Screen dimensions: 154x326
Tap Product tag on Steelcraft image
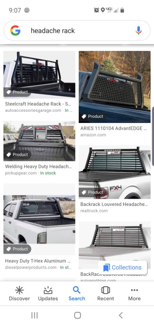tap(17, 92)
